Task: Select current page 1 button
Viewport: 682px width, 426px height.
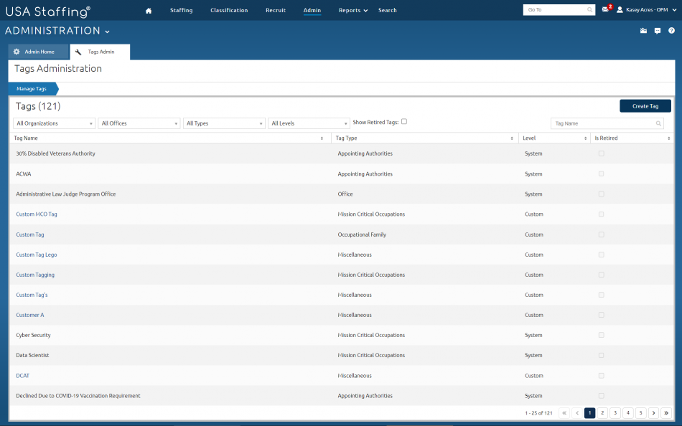Action: tap(590, 413)
